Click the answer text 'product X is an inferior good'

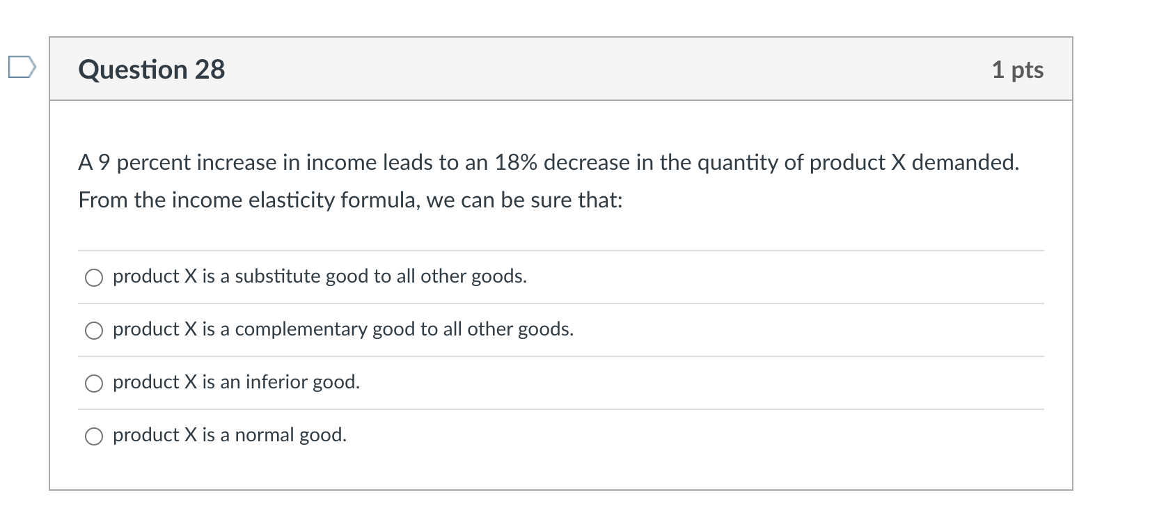pyautogui.click(x=237, y=382)
